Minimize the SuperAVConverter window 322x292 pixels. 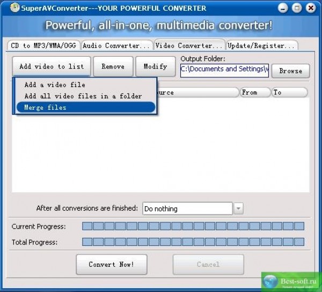pyautogui.click(x=283, y=8)
